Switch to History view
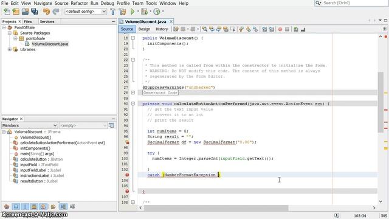Viewport: 389px width, 219px height. pyautogui.click(x=162, y=29)
